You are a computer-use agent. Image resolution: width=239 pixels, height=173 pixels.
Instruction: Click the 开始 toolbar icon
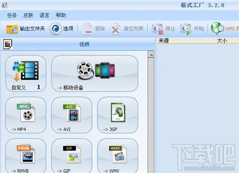point(186,29)
